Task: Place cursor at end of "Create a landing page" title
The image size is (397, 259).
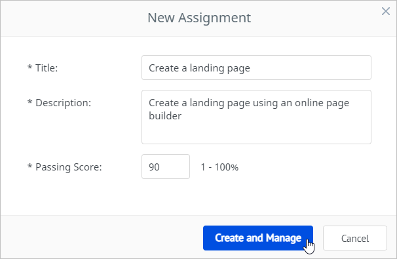Action: pyautogui.click(x=250, y=68)
